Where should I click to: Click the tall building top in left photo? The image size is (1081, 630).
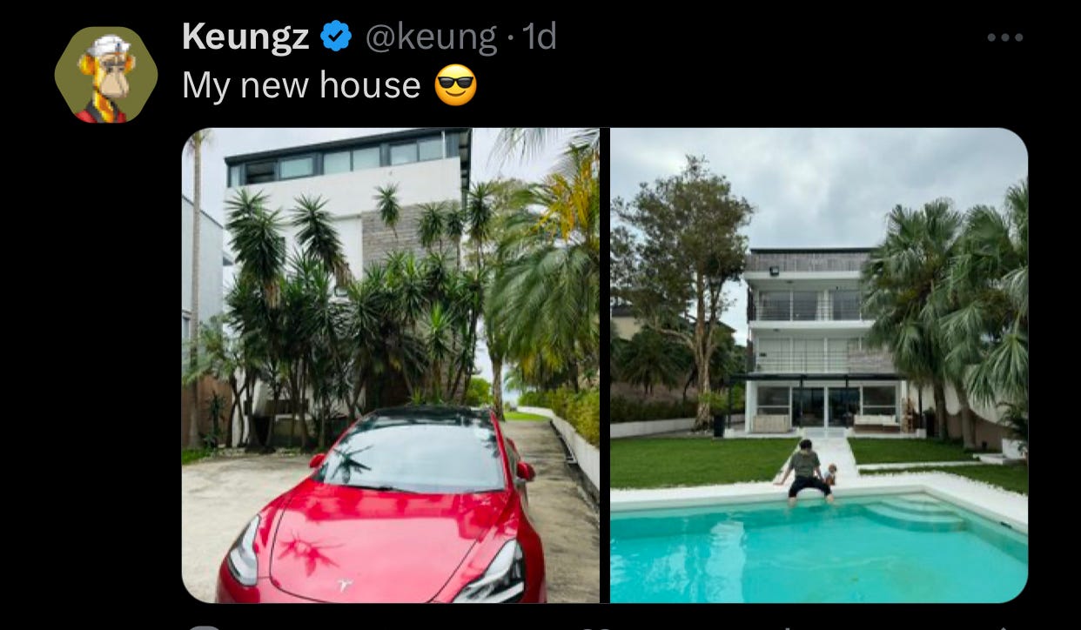click(346, 157)
